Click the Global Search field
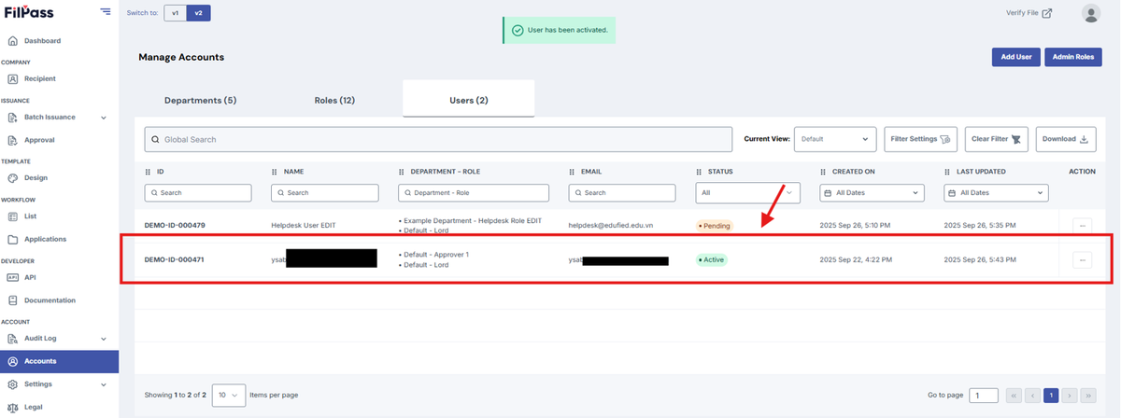The height and width of the screenshot is (418, 1121). click(438, 139)
